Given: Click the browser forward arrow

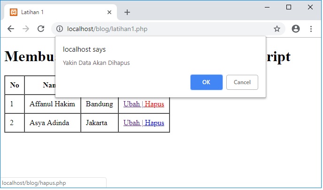Looking at the screenshot, I should 26,29.
